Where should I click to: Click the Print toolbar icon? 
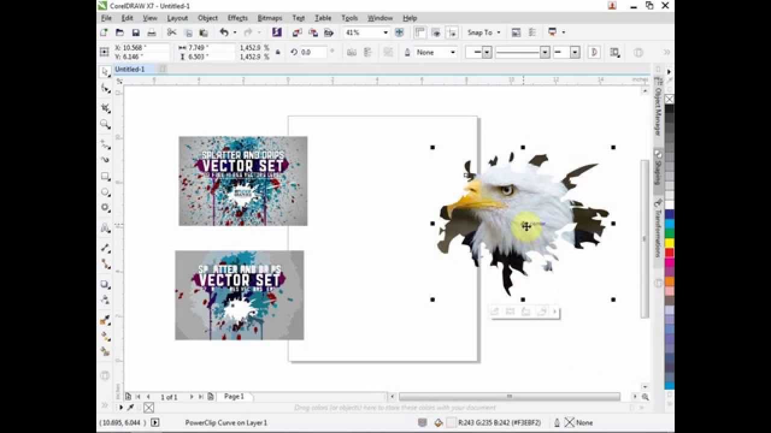pyautogui.click(x=152, y=32)
